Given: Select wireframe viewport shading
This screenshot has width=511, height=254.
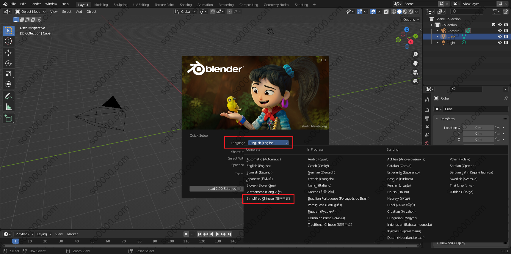Looking at the screenshot, I should (394, 12).
